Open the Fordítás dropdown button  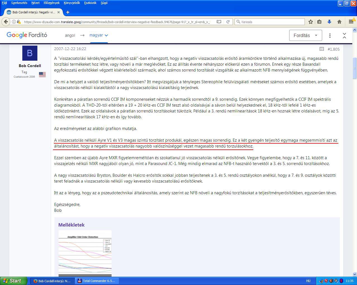(x=305, y=35)
